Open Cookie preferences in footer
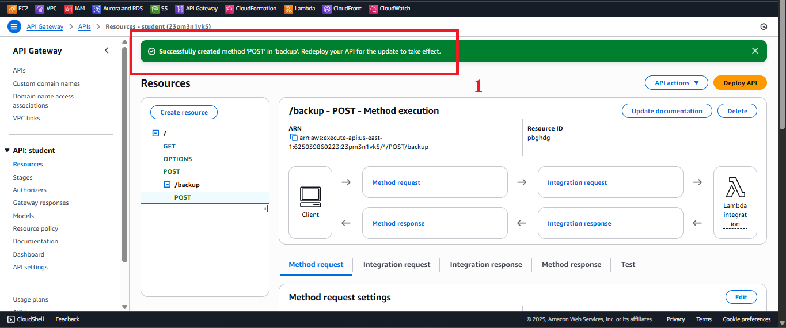Screen dimensions: 786x328 tap(747, 319)
